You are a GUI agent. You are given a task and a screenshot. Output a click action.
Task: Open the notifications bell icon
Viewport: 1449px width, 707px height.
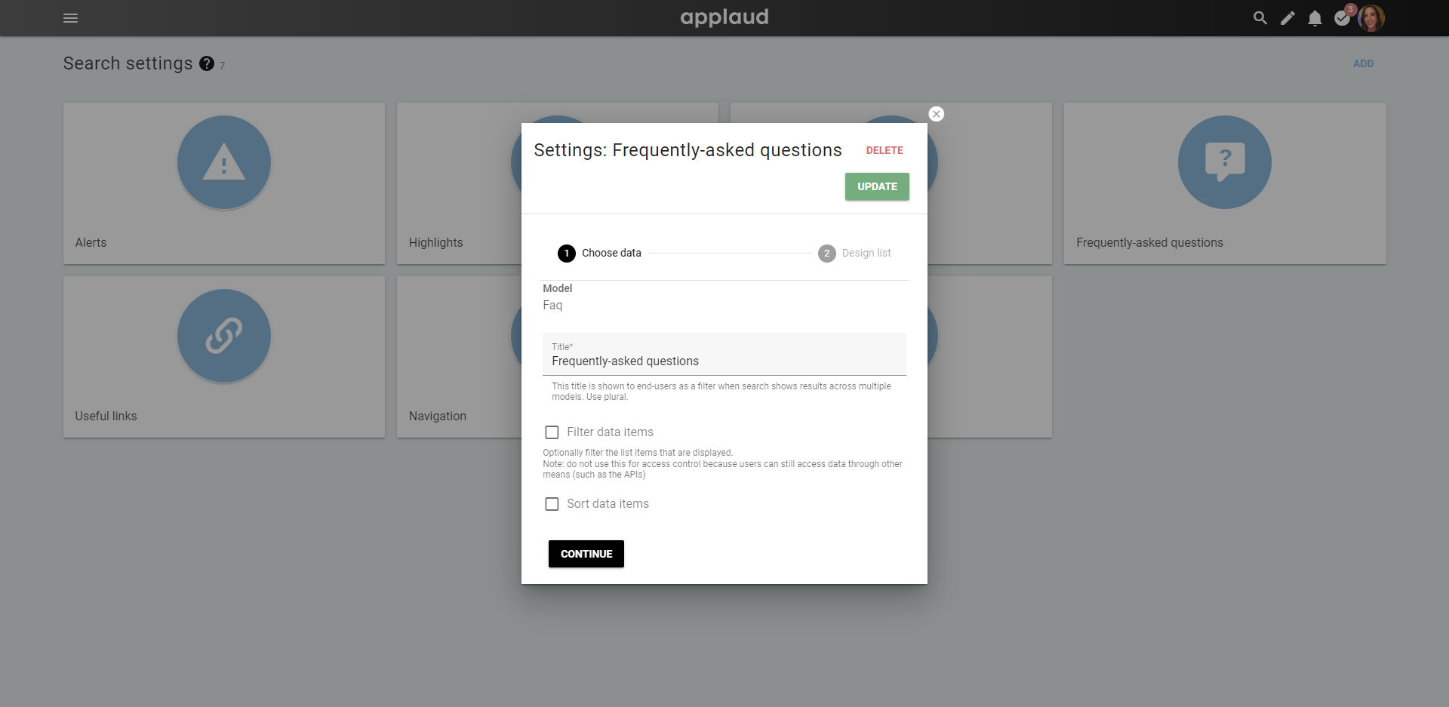pyautogui.click(x=1315, y=18)
